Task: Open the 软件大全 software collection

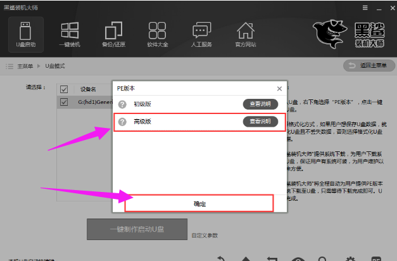Action: (x=157, y=35)
